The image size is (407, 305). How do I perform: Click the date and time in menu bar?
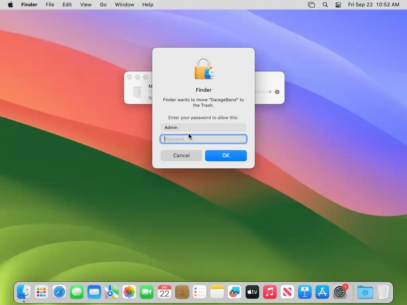click(374, 5)
